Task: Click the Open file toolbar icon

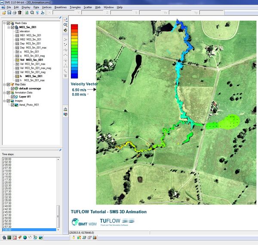Action: pos(3,13)
